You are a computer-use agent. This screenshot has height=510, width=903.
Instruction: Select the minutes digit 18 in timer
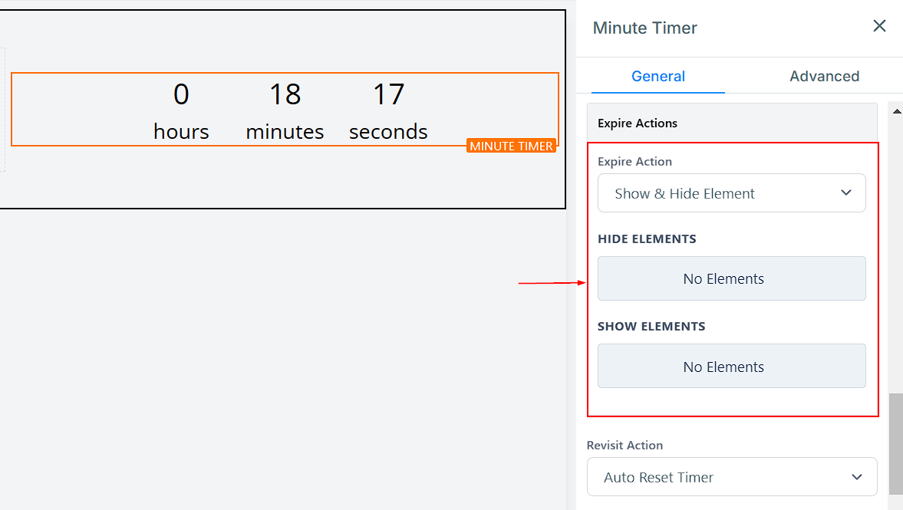click(x=285, y=94)
